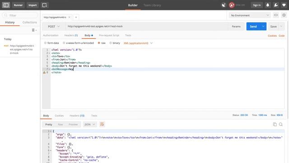Toggle line wrap icon in the response
Image resolution: width=289 pixels, height=163 pixels.
(x=102, y=125)
